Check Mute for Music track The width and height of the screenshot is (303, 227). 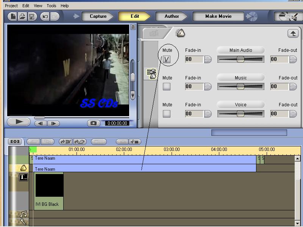(166, 87)
